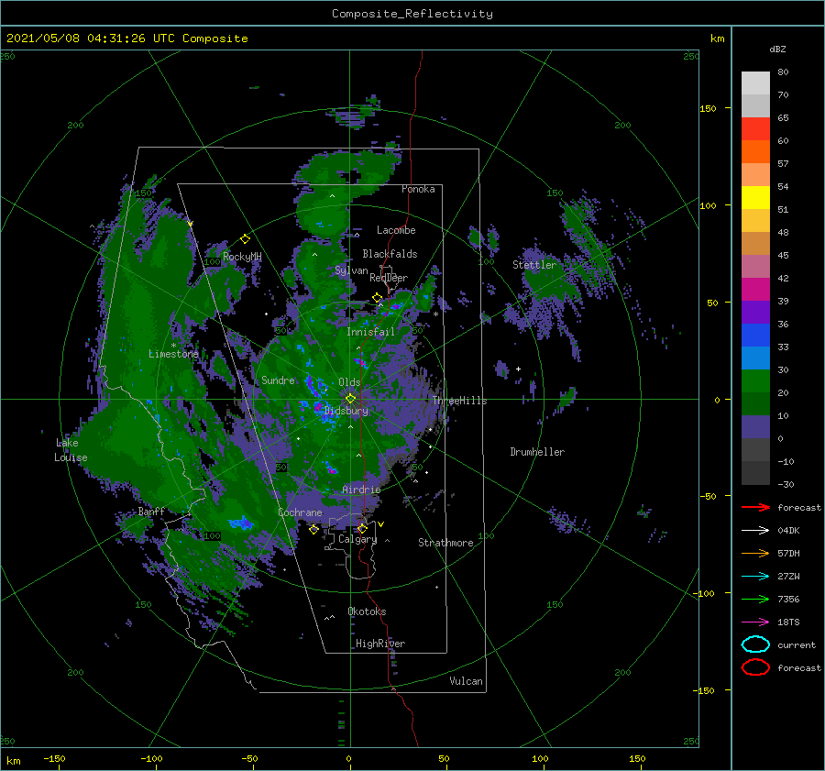Screen dimensions: 825x771
Task: Click the Calgary city label
Action: click(x=357, y=539)
